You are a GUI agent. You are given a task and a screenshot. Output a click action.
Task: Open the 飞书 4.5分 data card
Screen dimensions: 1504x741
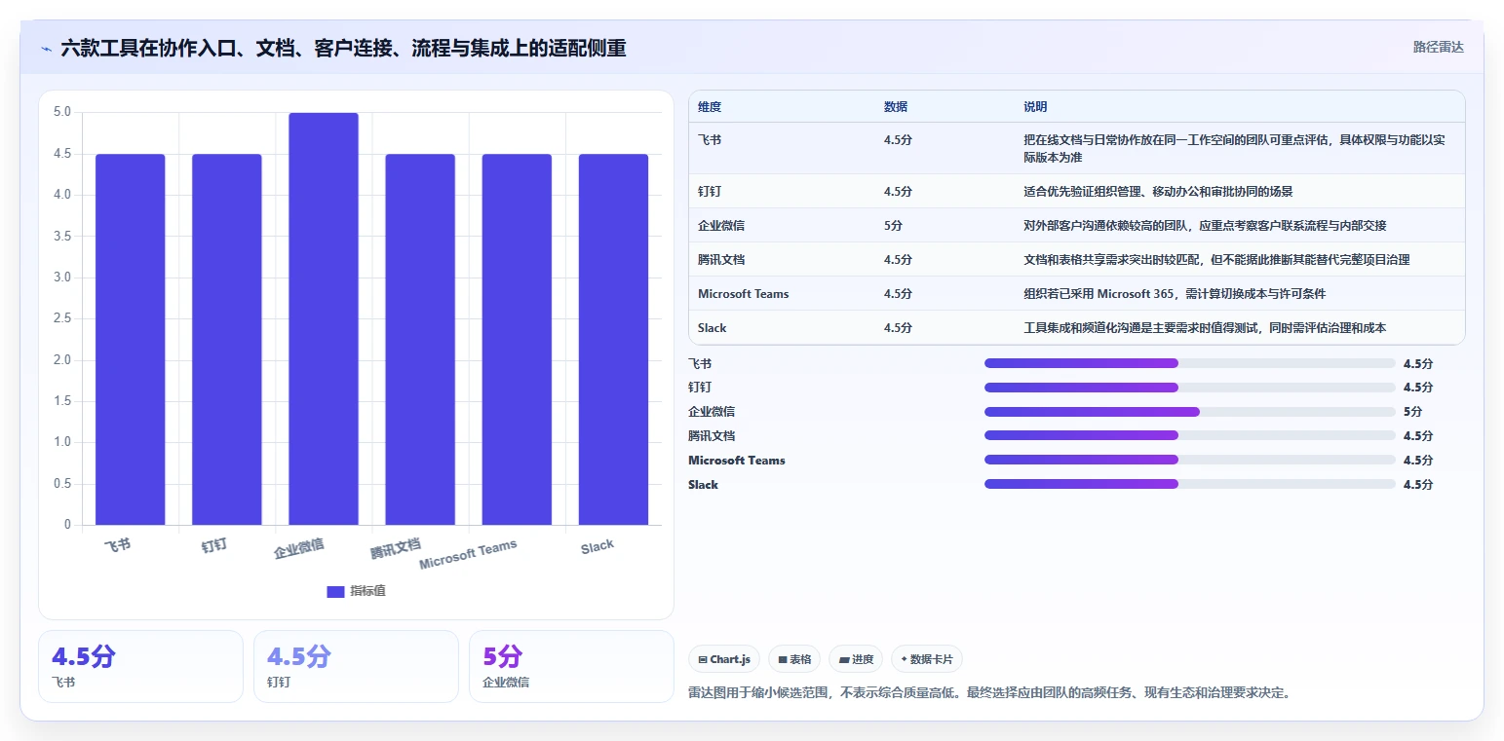[140, 666]
